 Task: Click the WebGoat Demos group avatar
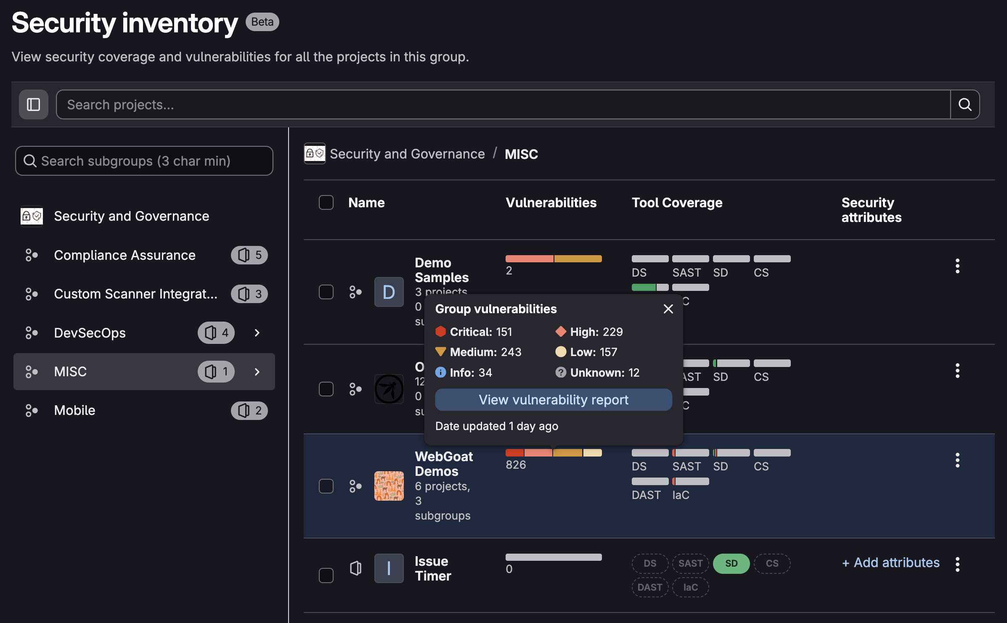click(x=389, y=486)
